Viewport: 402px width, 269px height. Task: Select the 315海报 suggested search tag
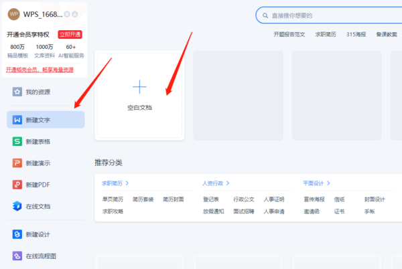click(x=355, y=34)
